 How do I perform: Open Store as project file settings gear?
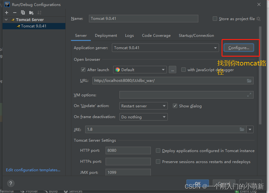pyautogui.click(x=258, y=19)
